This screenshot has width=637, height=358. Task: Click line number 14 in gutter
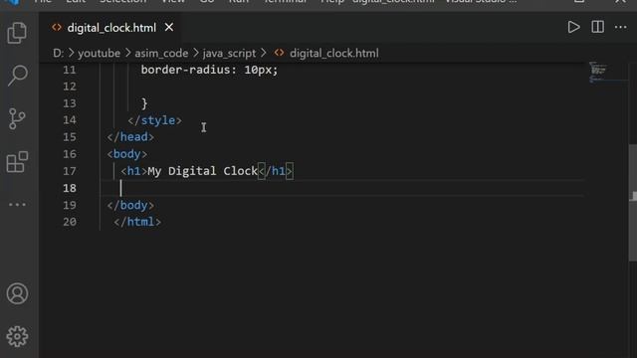[70, 120]
